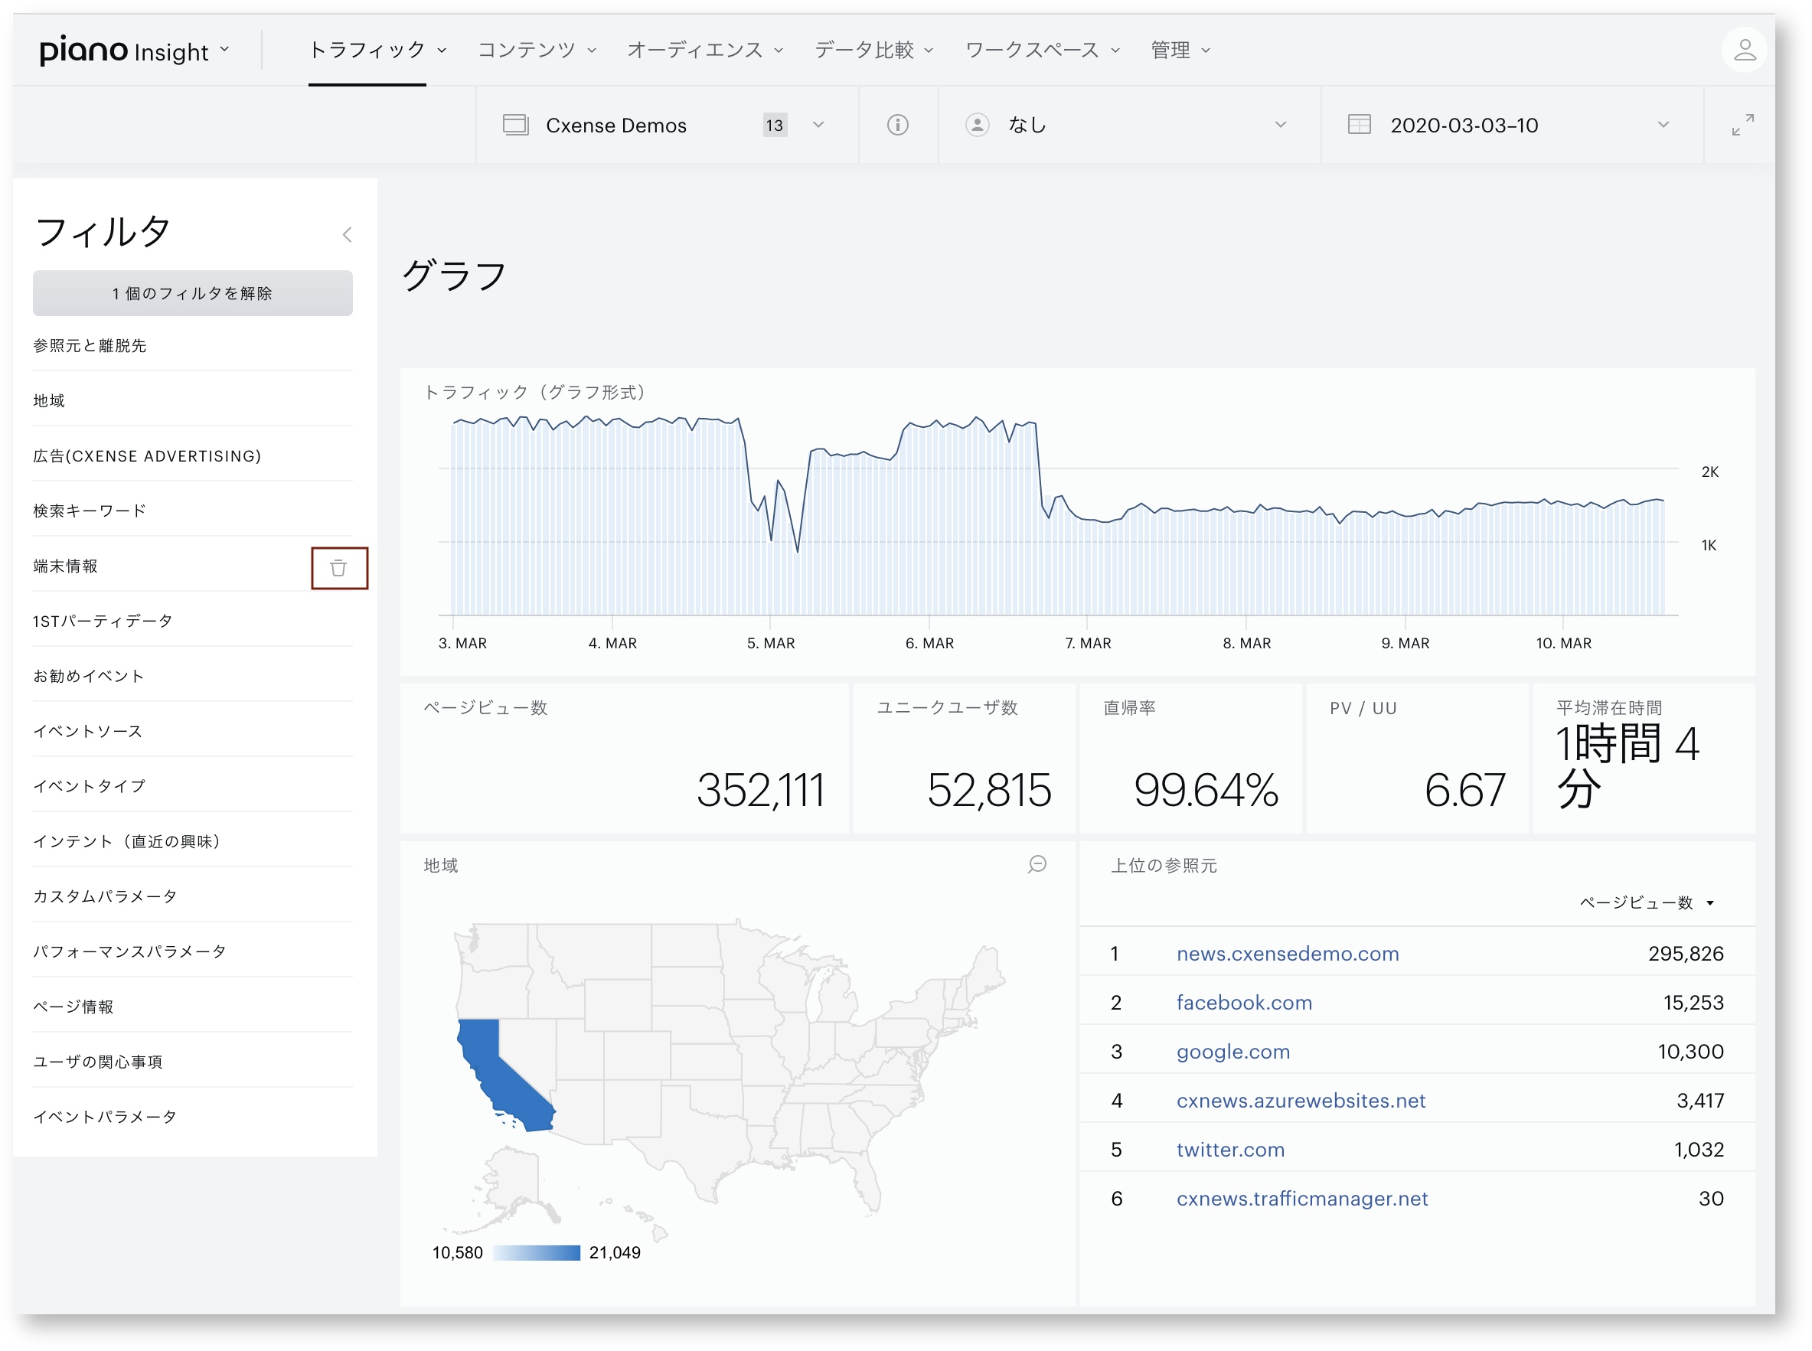Expand the お勧めイベント filter
Screen dimensions: 1812x1351
(192, 675)
